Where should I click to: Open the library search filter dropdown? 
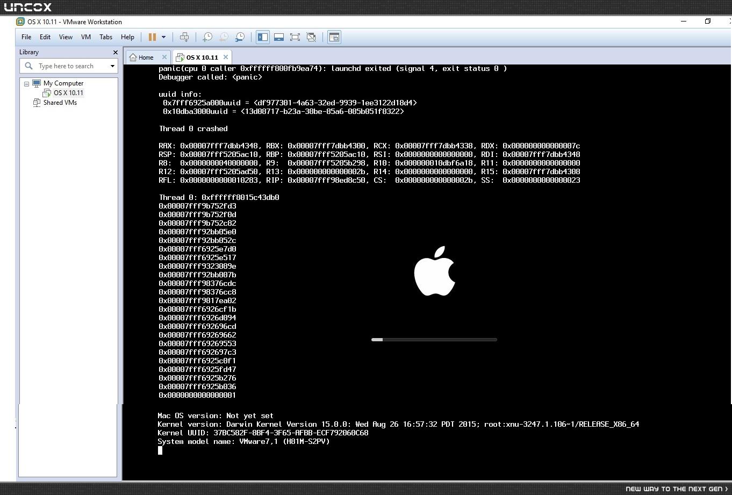[x=112, y=66]
